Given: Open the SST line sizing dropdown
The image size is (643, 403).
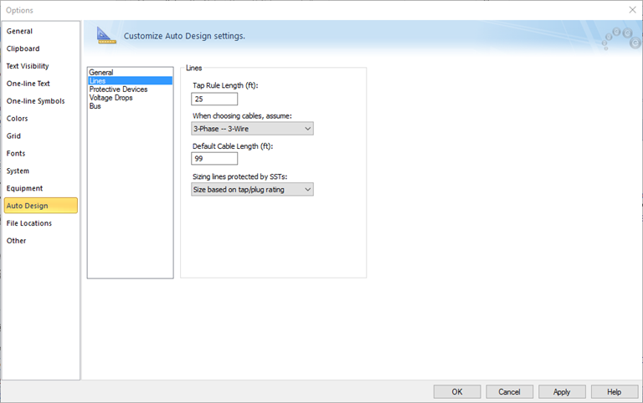Looking at the screenshot, I should tap(252, 190).
